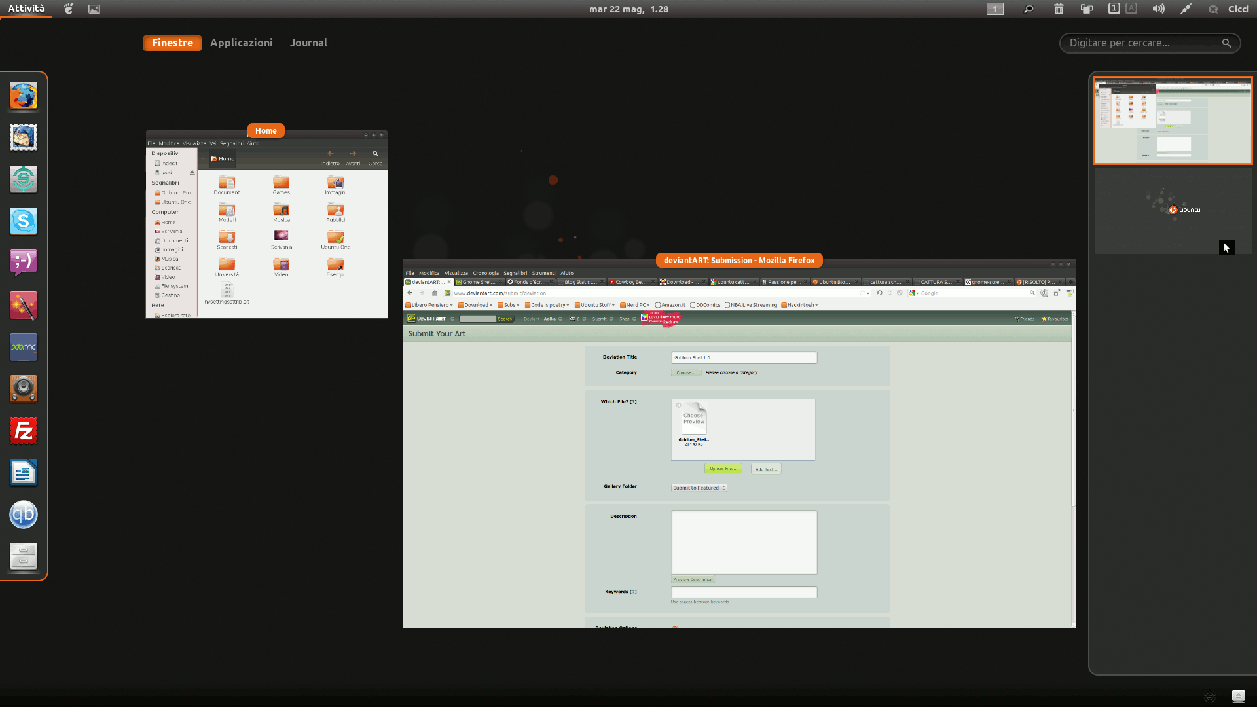Select the empty ubuntu workspace thumbnail
This screenshot has height=707, width=1257.
tap(1173, 211)
